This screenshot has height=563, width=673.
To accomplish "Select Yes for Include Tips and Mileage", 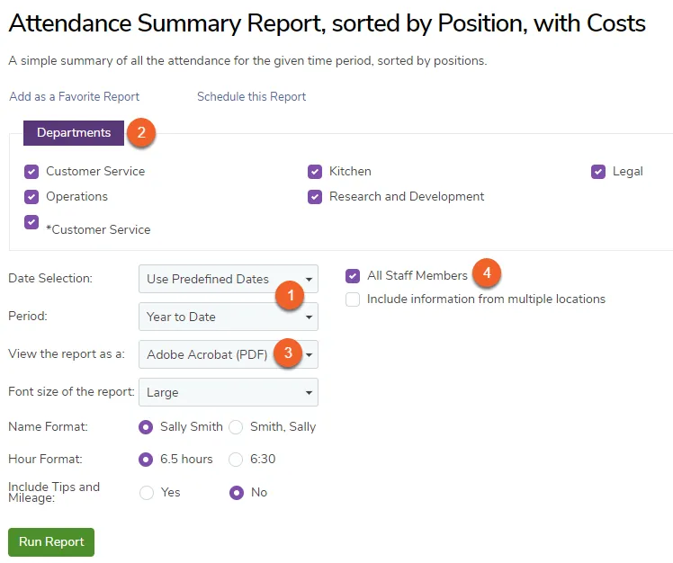I will coord(147,493).
